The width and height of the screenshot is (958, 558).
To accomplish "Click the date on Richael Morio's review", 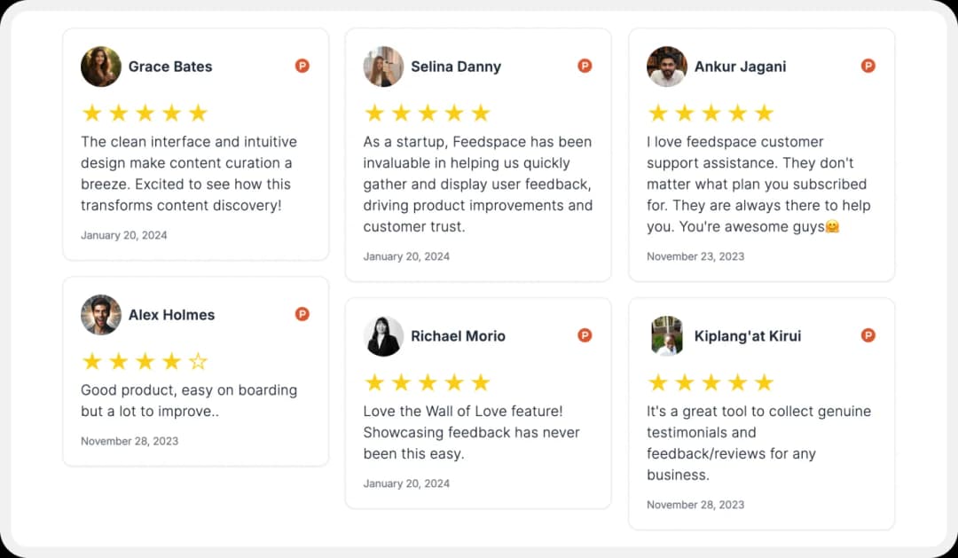I will [406, 483].
